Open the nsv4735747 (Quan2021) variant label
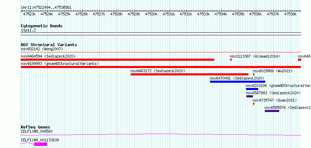Image resolution: width=311 pixels, height=148 pixels. (x=275, y=100)
